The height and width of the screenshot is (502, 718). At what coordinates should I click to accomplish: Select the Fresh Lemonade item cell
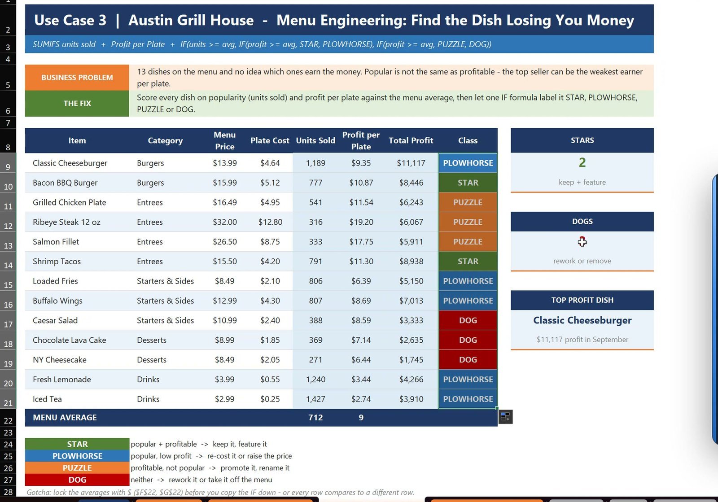point(77,379)
